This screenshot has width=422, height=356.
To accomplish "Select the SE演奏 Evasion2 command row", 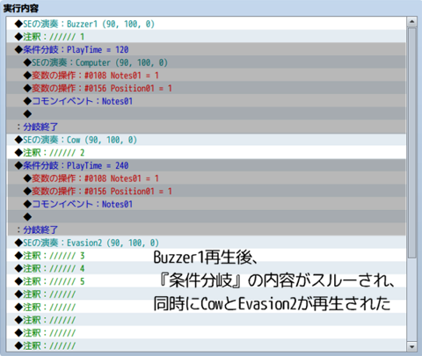I will [x=207, y=243].
